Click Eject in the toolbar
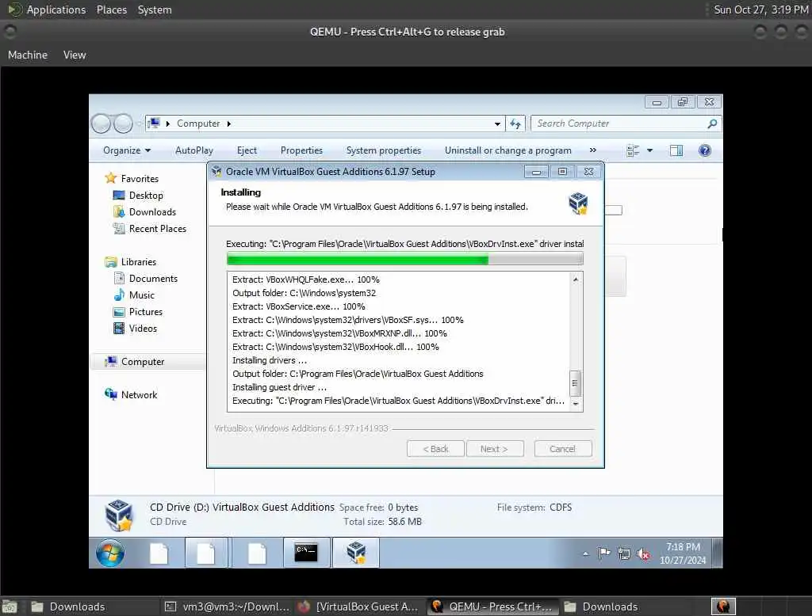 click(x=247, y=150)
